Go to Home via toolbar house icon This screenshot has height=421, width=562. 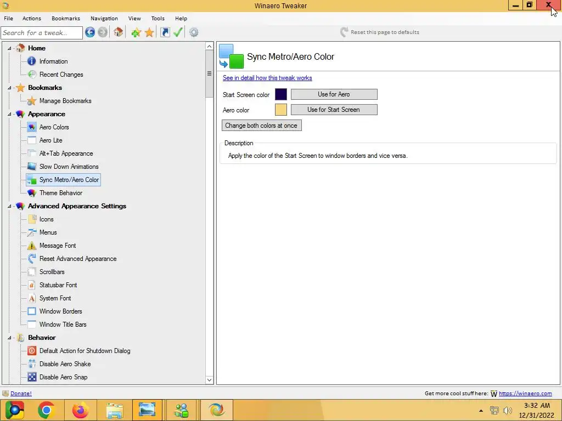pos(119,32)
